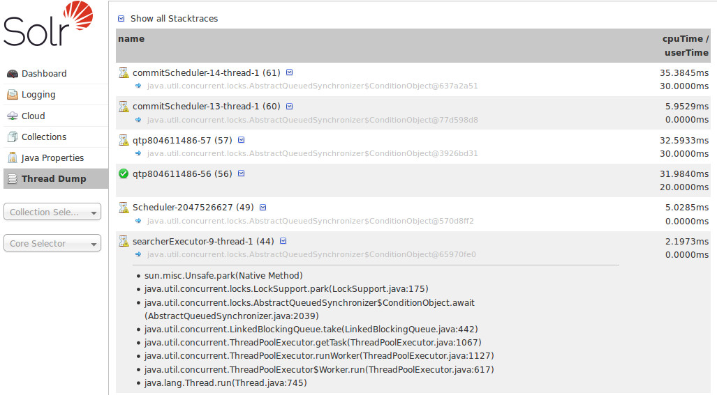The height and width of the screenshot is (395, 717).
Task: Open the Collection Selector dropdown
Action: click(52, 212)
